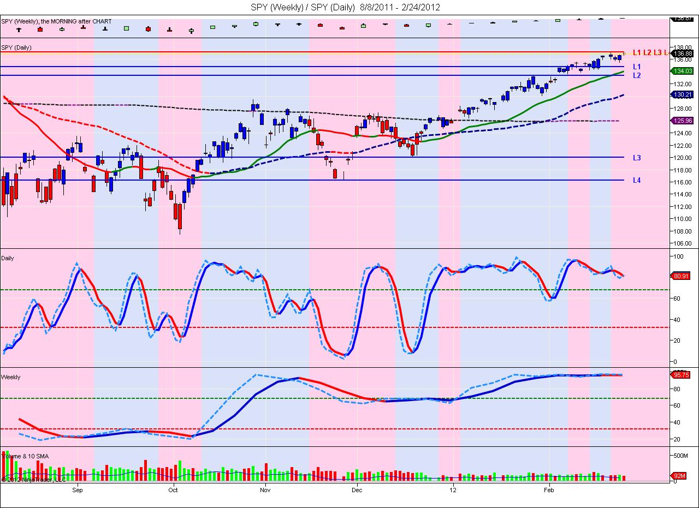Click the Feb label on the time axis

click(x=549, y=491)
